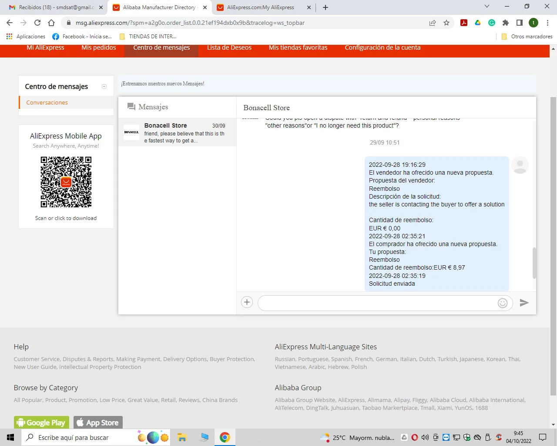Image resolution: width=557 pixels, height=446 pixels.
Task: Select Centro de mensajes menu item
Action: tap(161, 48)
